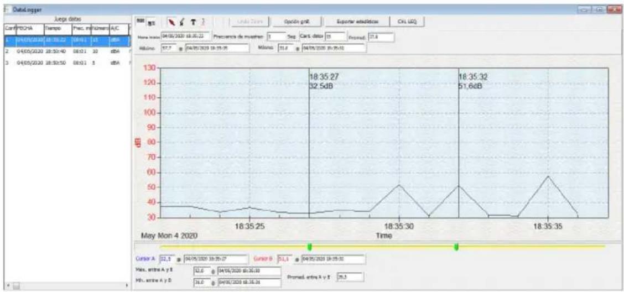This screenshot has width=624, height=292.
Task: Click the CH1 LEQ button
Action: (x=406, y=22)
